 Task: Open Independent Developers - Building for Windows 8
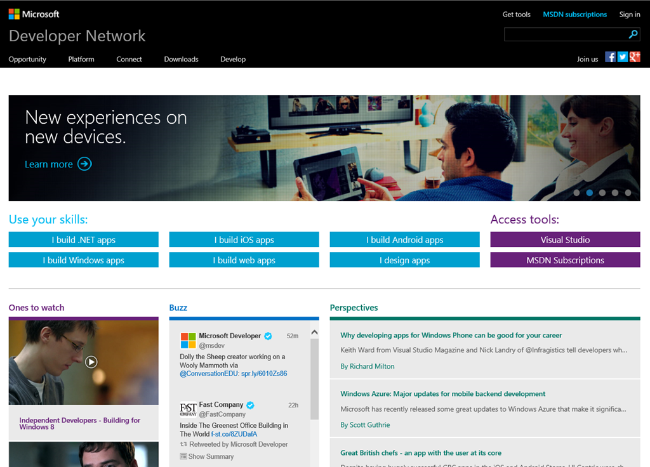coord(79,423)
